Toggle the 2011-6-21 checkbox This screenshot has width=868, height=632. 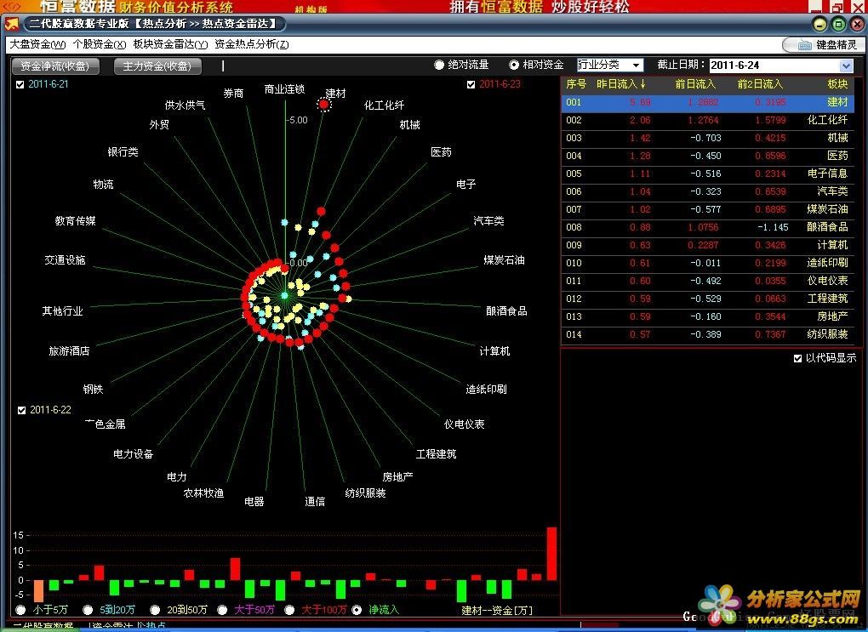pos(20,85)
